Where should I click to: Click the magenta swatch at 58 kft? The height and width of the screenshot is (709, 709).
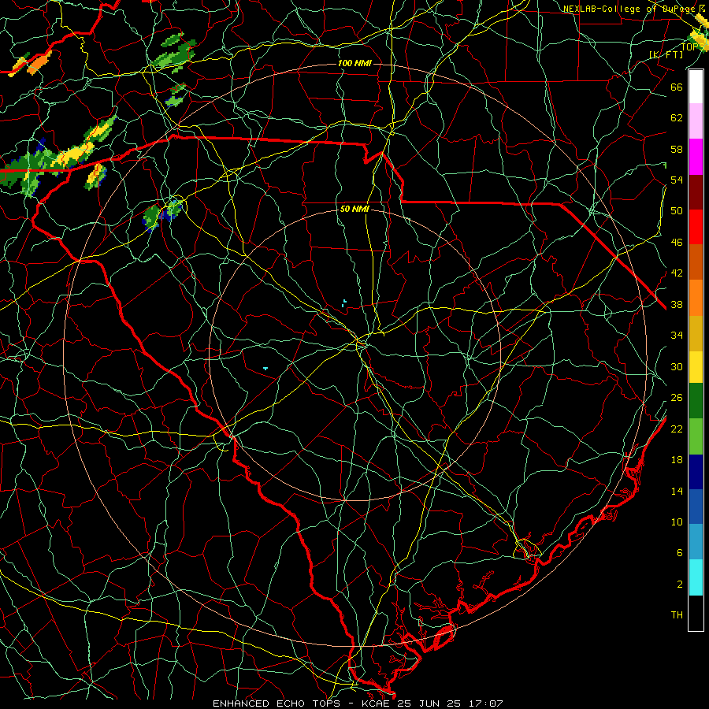(696, 157)
